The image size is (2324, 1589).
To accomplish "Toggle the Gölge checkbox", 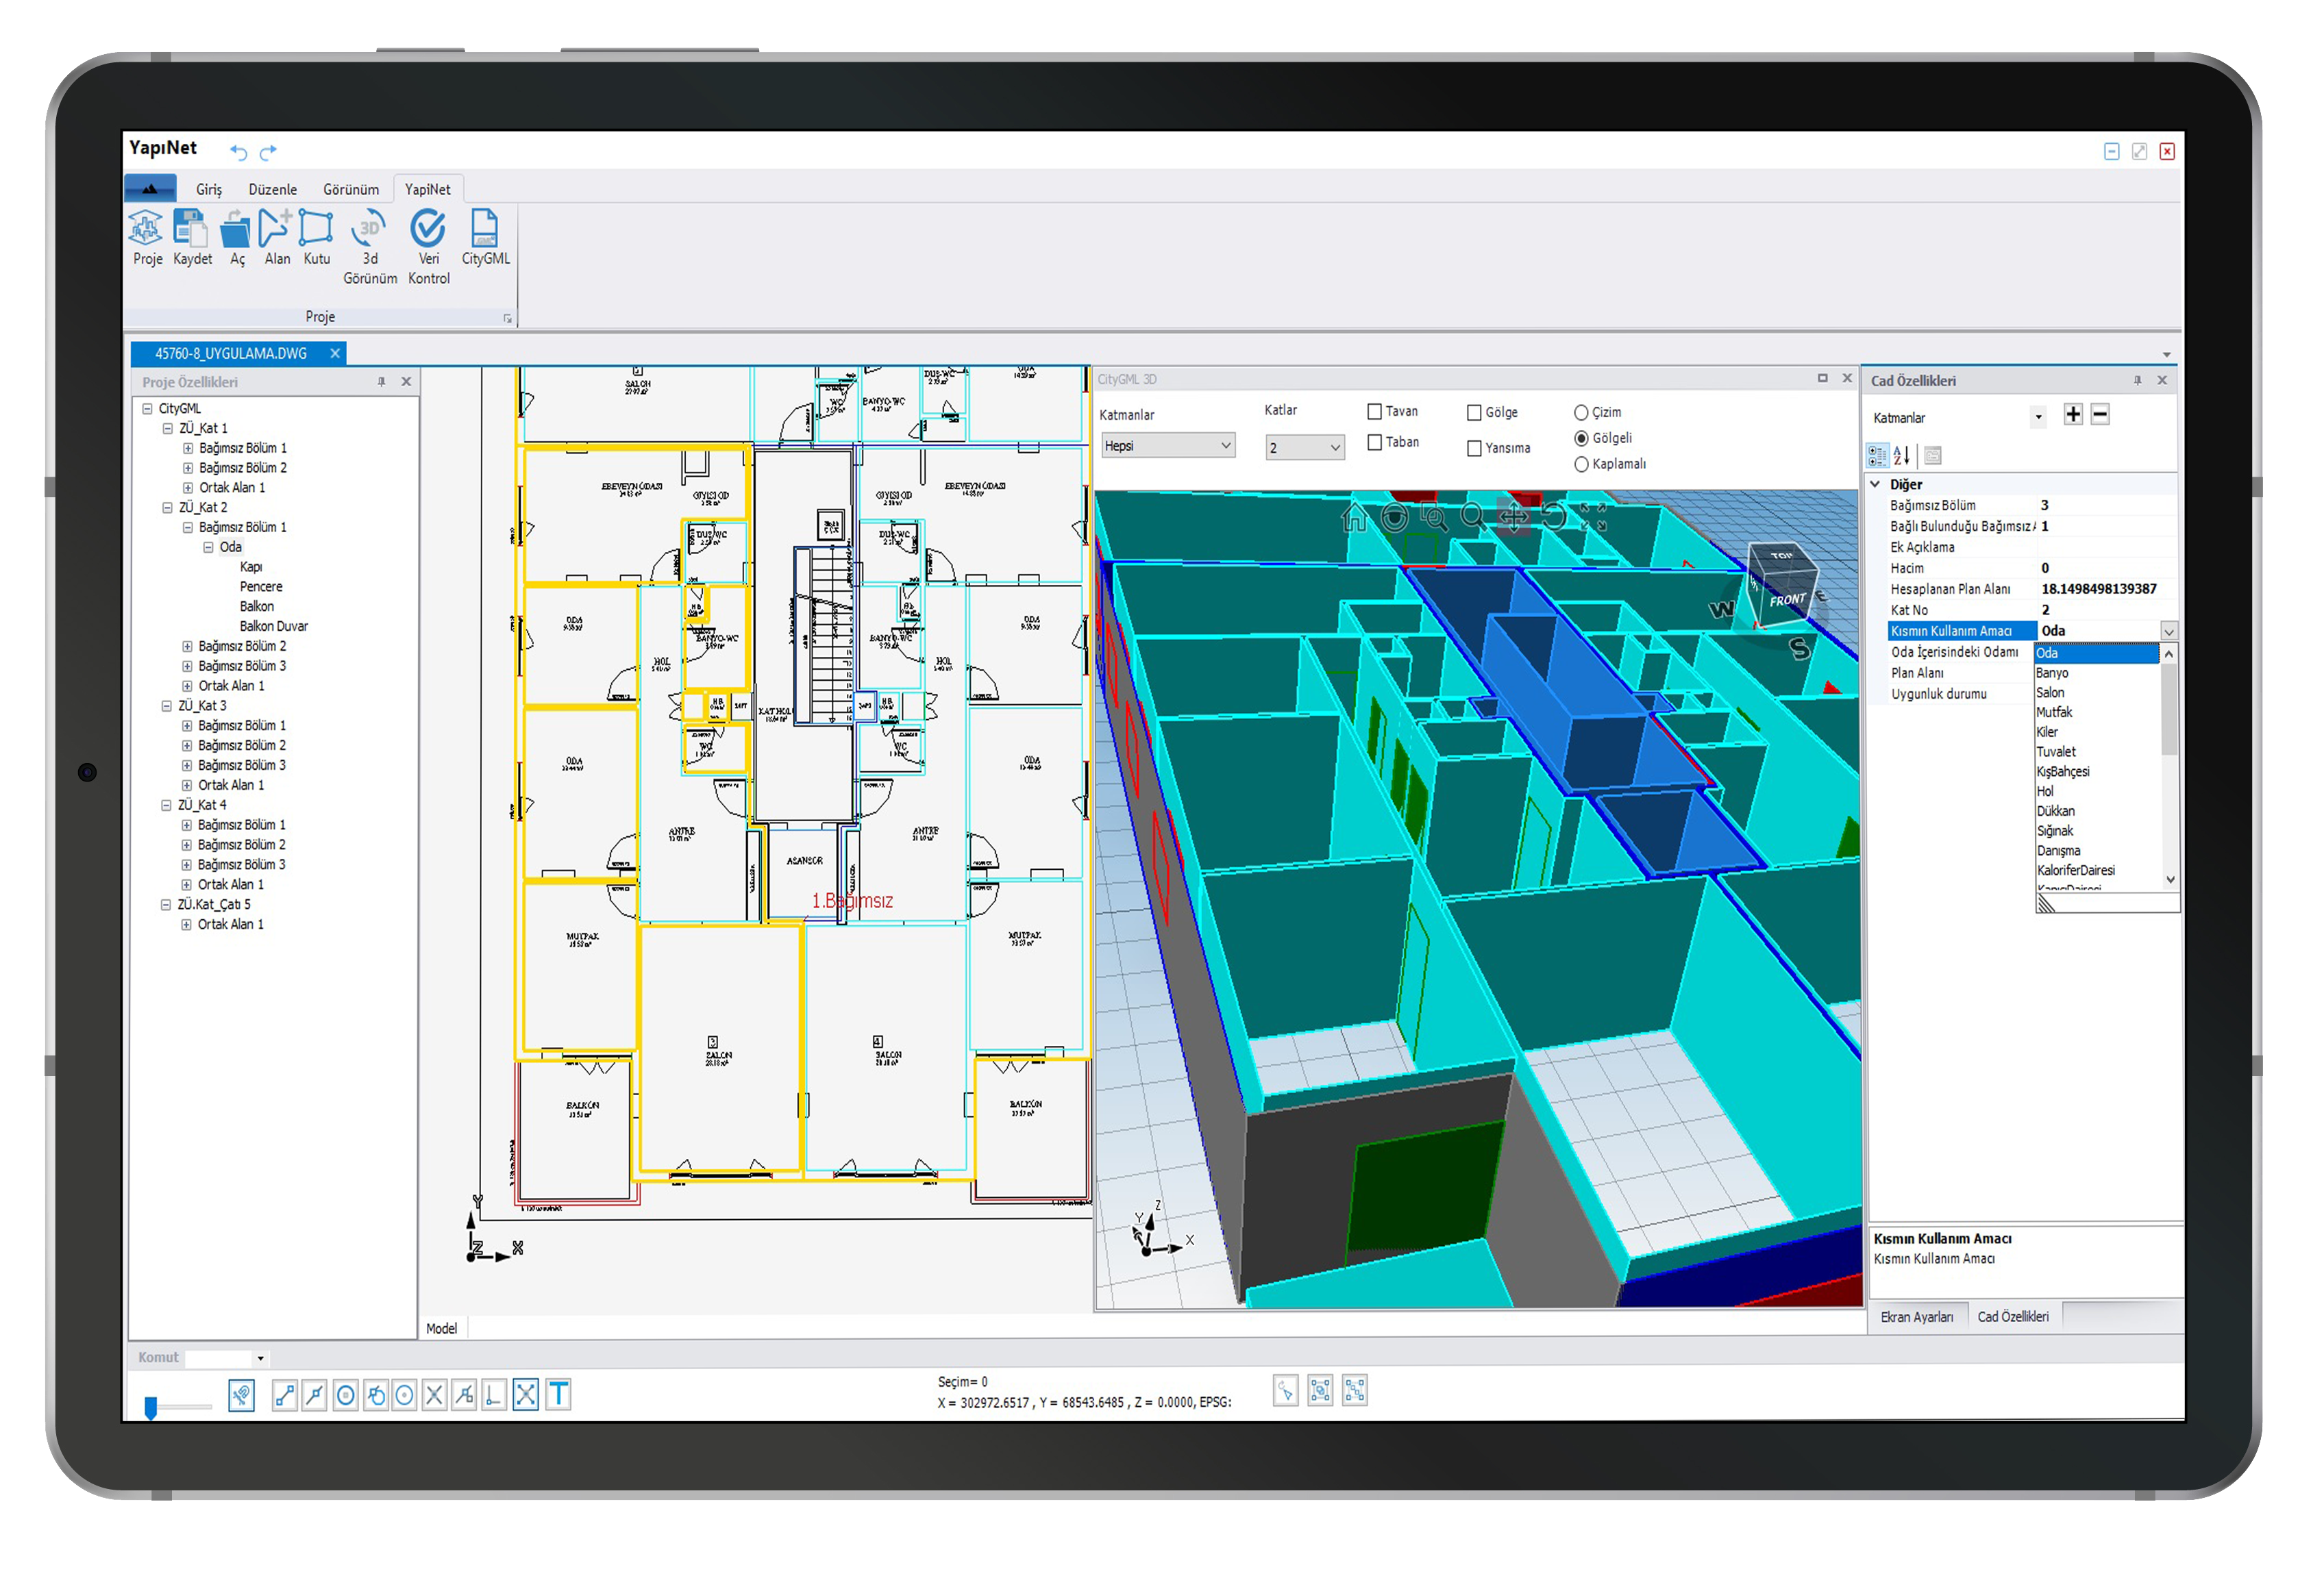I will 1474,413.
